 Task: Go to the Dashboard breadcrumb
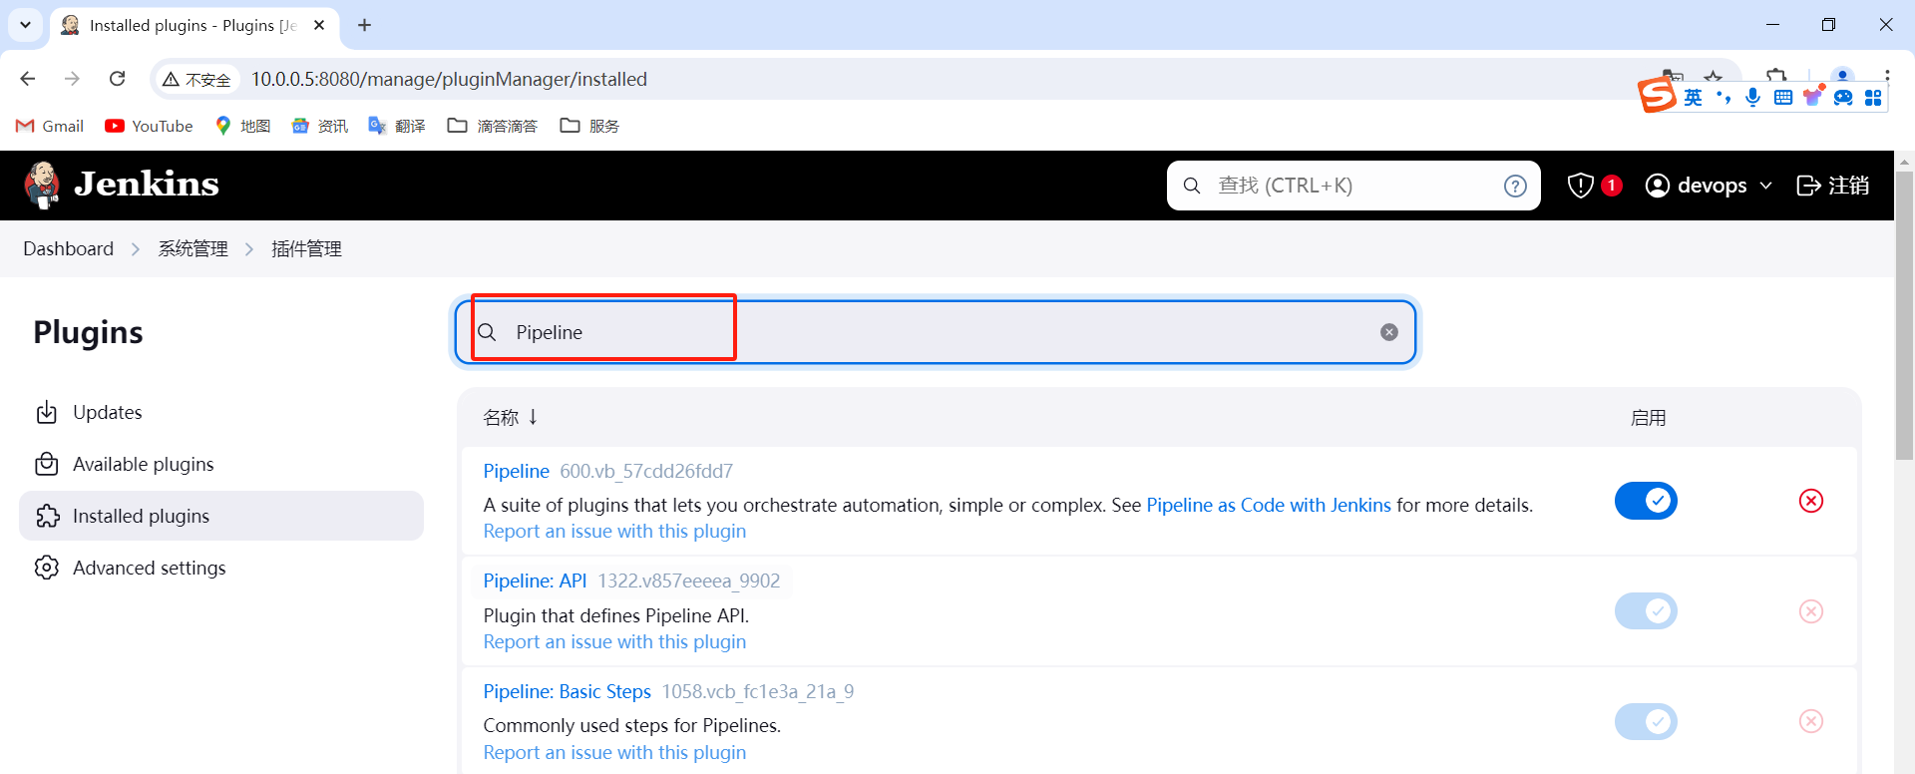coord(69,248)
